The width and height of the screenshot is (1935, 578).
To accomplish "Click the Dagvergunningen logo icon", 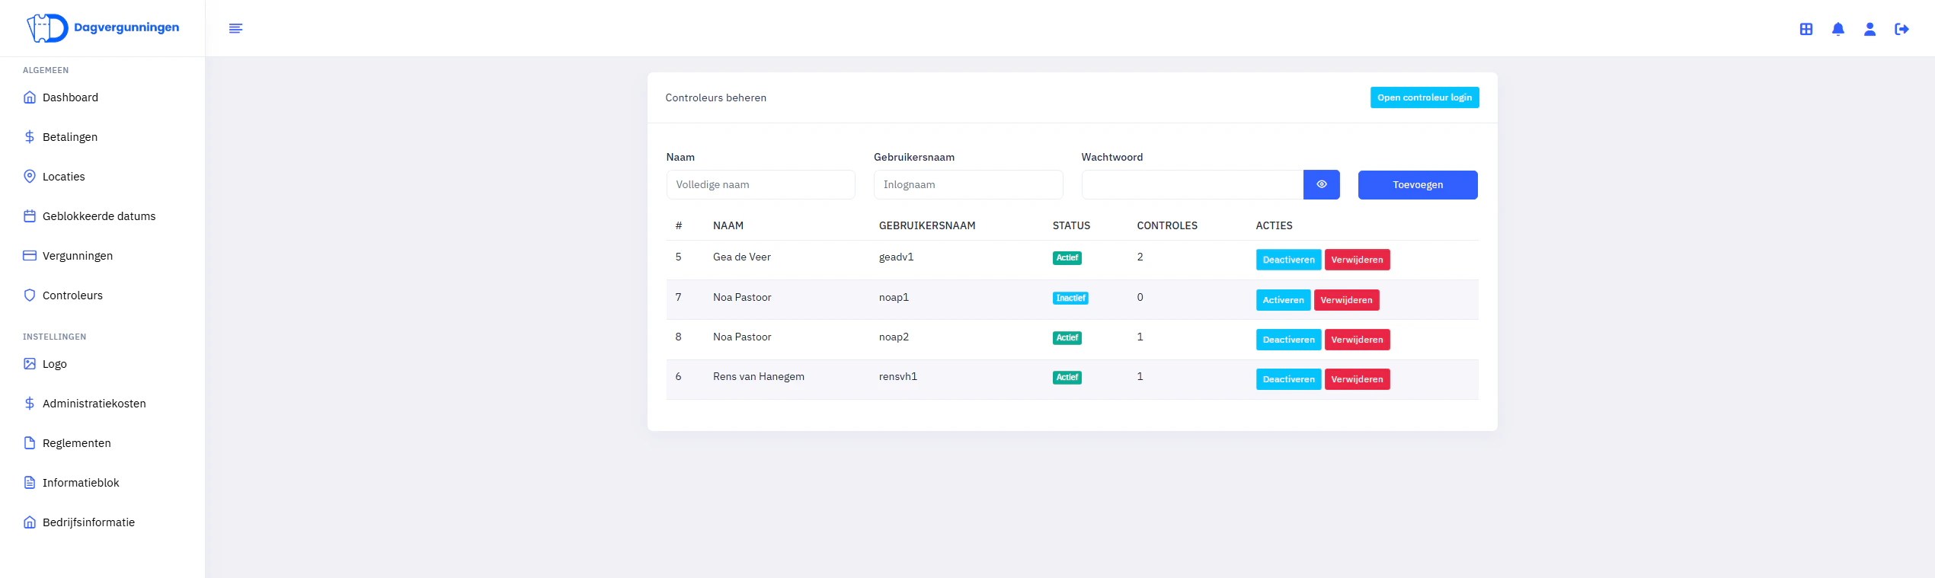I will point(47,28).
